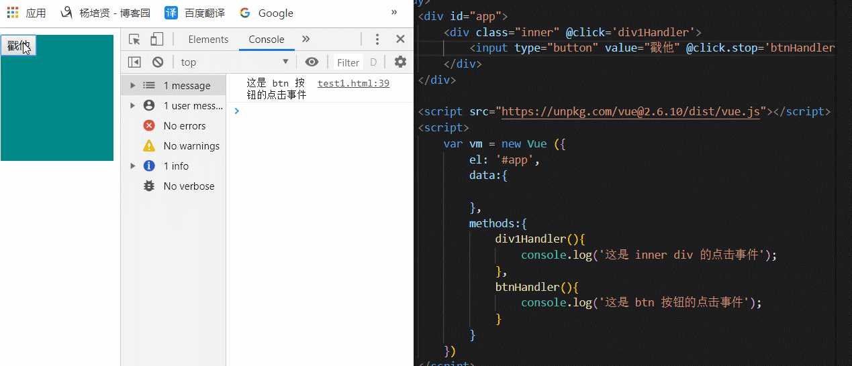Image resolution: width=852 pixels, height=366 pixels.
Task: Click the Google icon in bookmarks bar
Action: click(x=244, y=13)
